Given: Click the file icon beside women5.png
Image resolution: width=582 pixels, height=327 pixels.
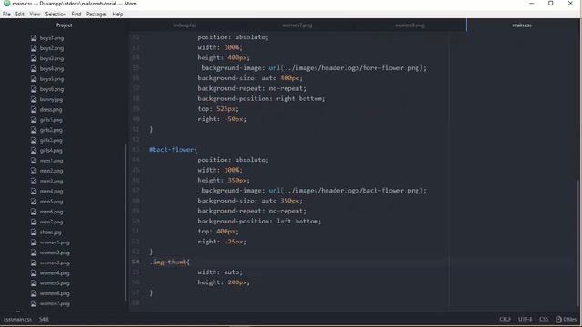Looking at the screenshot, I should (x=34, y=282).
